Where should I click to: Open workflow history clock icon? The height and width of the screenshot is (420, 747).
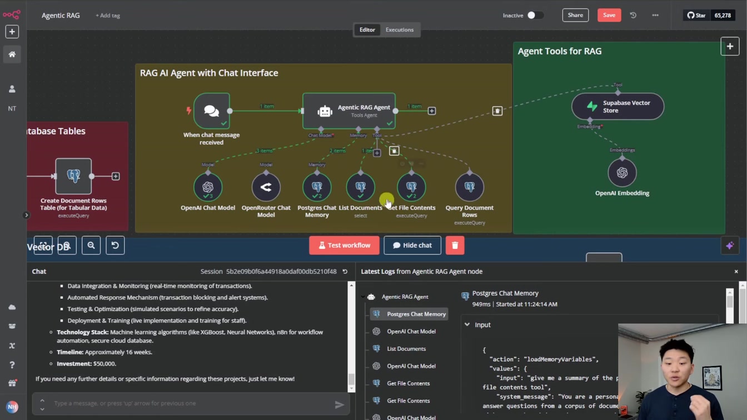pos(633,15)
